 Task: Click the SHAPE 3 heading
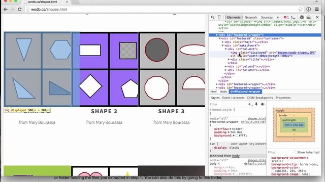coord(172,111)
